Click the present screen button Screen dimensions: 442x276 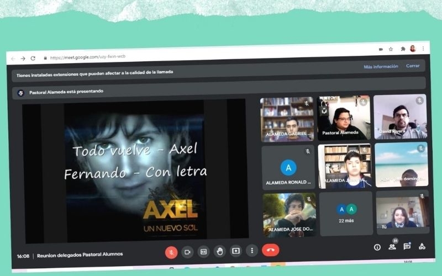point(236,251)
